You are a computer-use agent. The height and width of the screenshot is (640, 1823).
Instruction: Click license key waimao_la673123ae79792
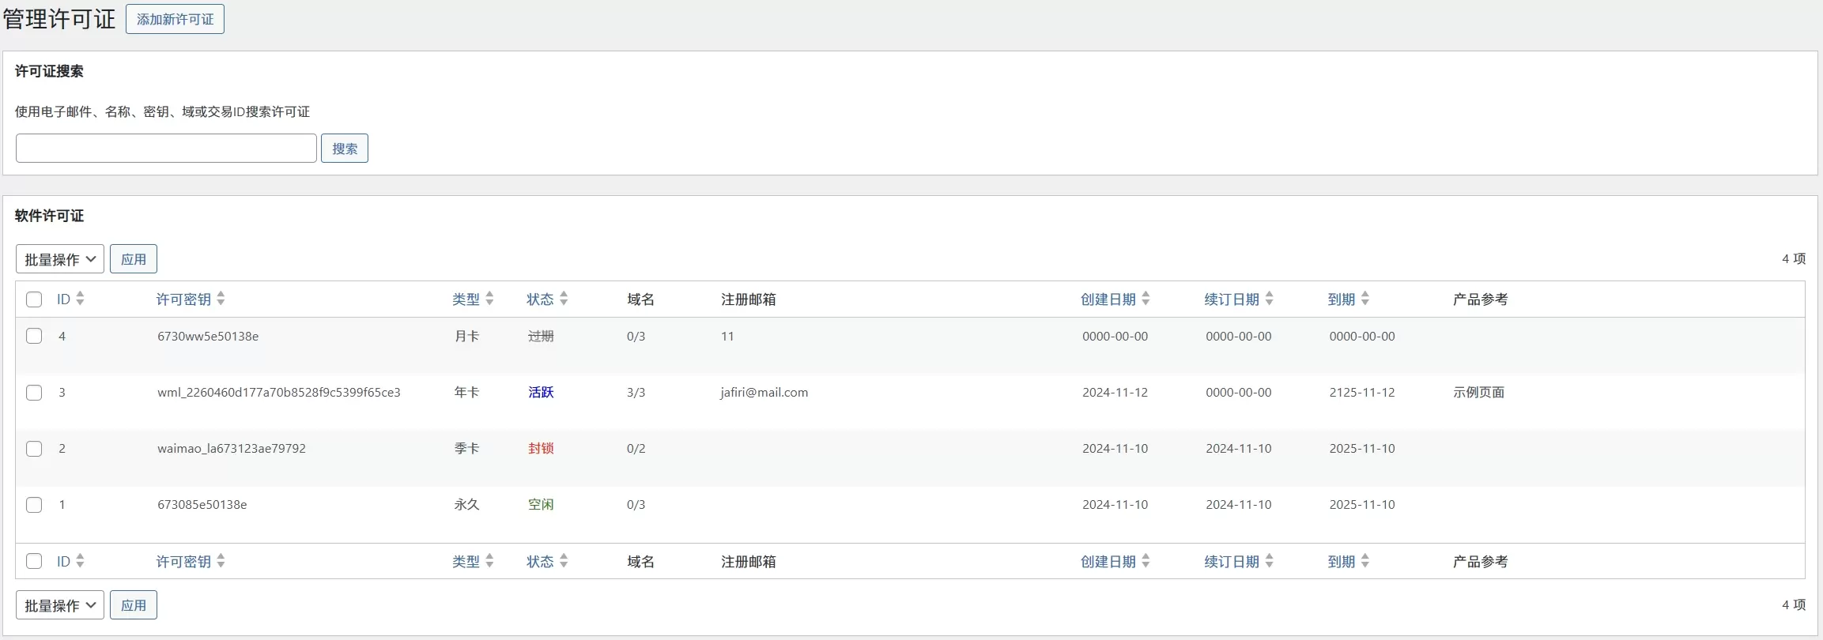pos(232,449)
